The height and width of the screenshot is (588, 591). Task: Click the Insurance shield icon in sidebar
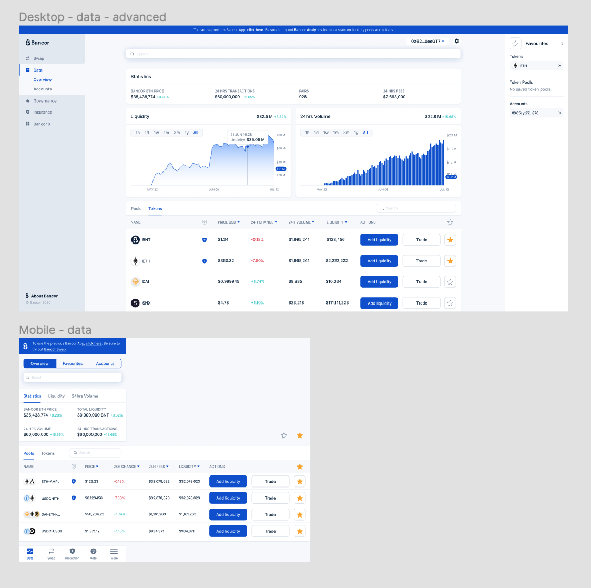point(27,113)
